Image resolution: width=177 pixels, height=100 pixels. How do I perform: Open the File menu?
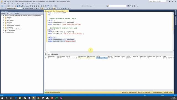click(2, 4)
